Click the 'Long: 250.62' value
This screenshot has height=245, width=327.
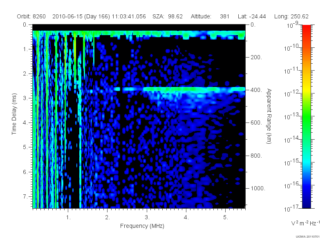[291, 16]
